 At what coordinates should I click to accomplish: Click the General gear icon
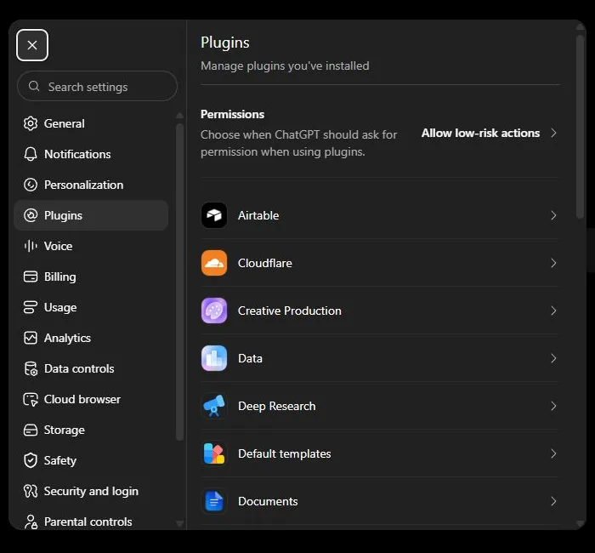click(31, 123)
